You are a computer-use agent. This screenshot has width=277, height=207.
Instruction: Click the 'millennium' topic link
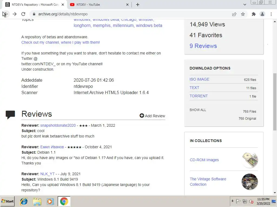(x=123, y=26)
